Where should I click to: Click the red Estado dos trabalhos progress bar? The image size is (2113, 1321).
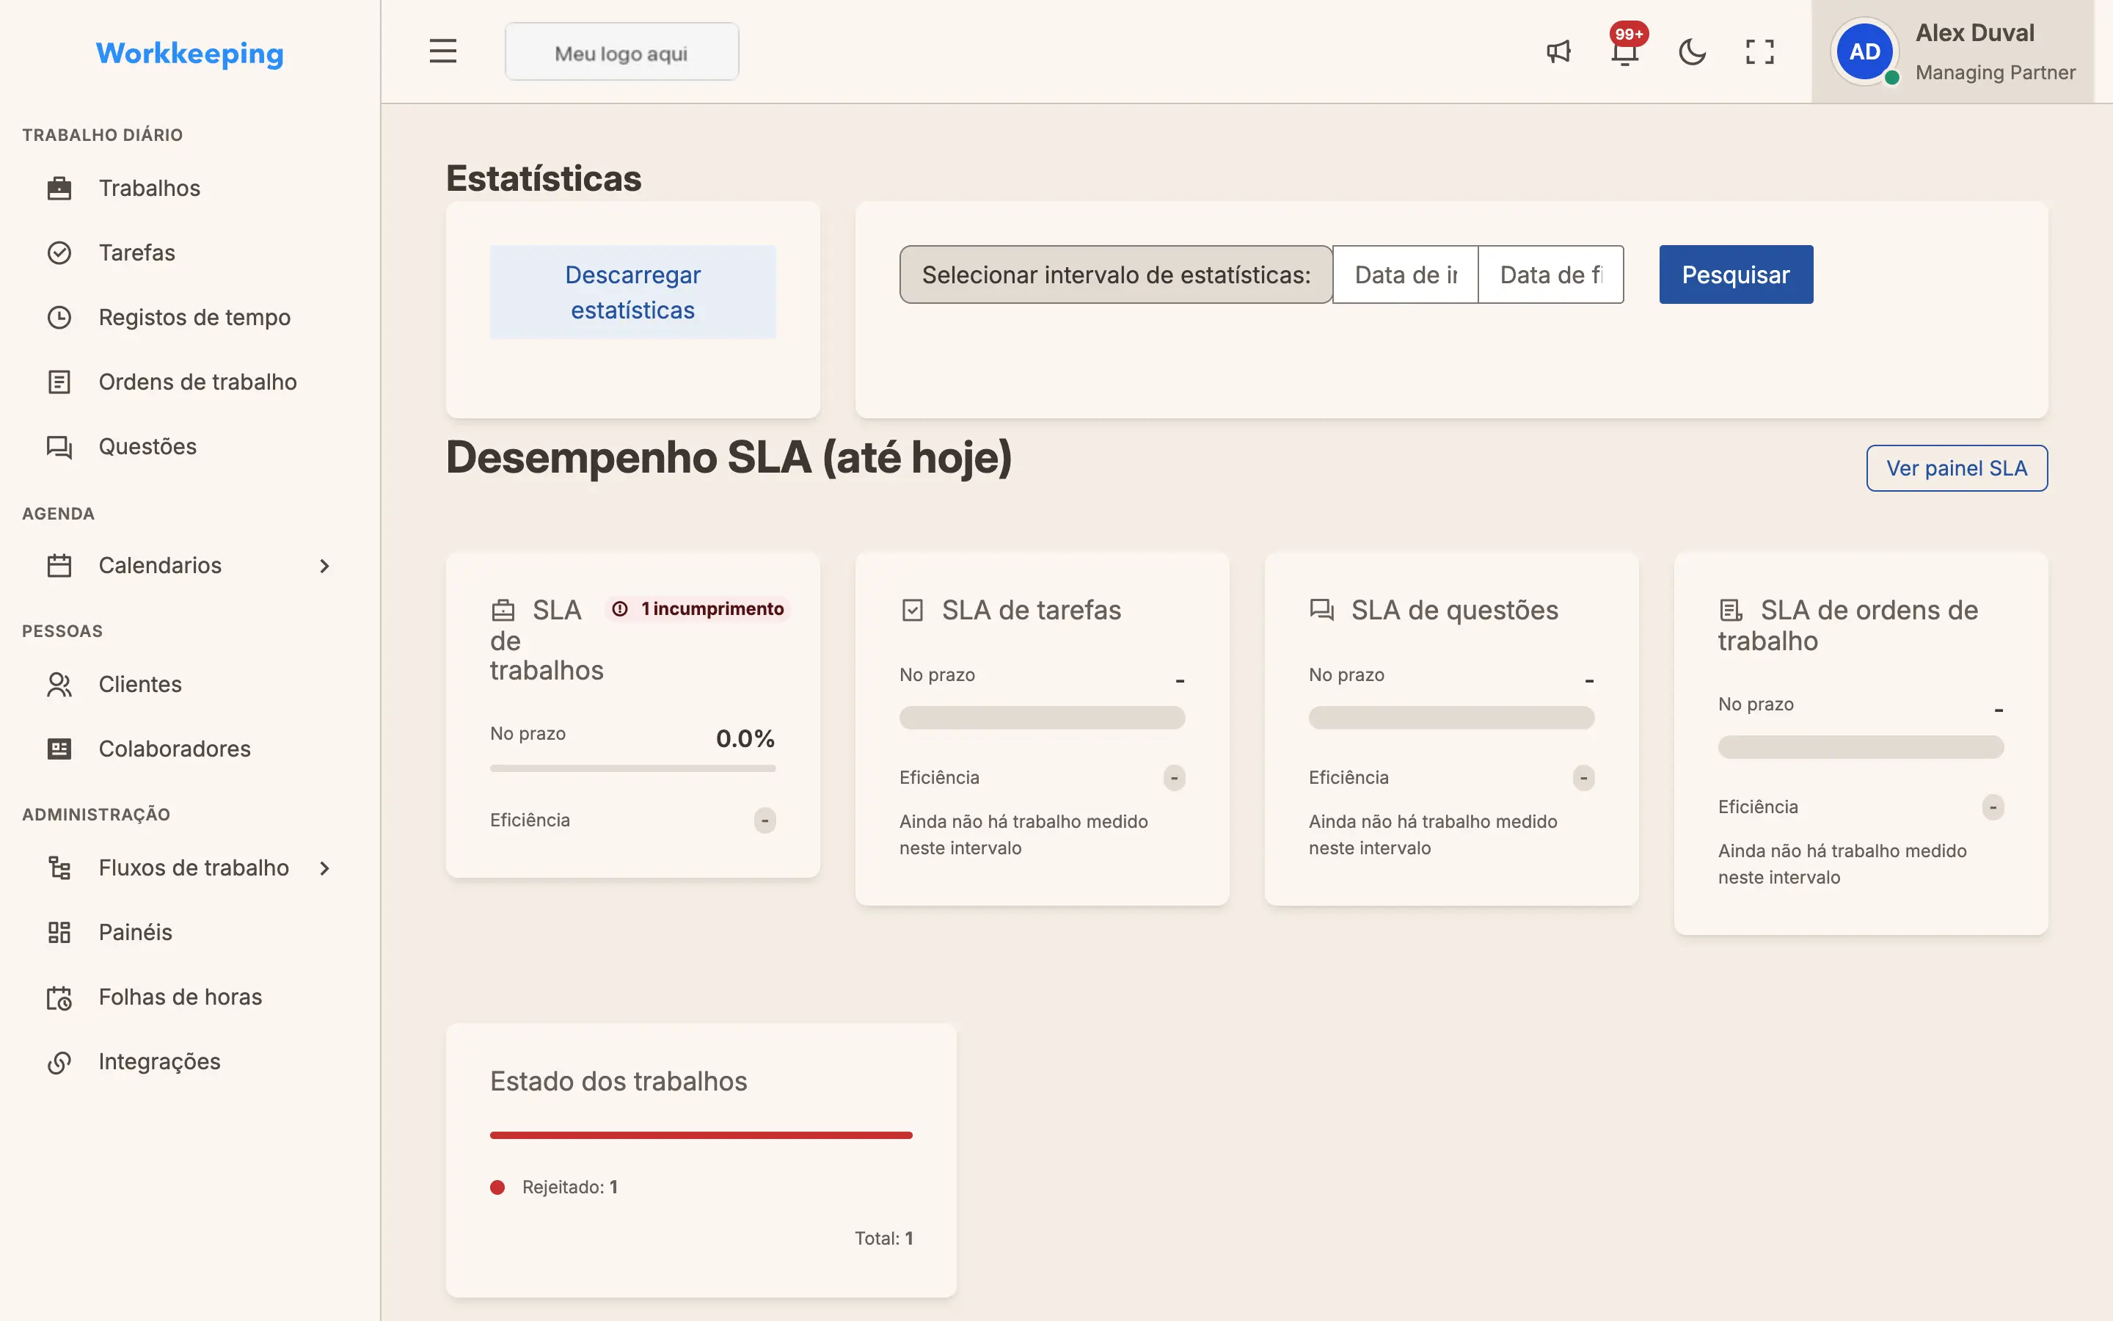(701, 1135)
